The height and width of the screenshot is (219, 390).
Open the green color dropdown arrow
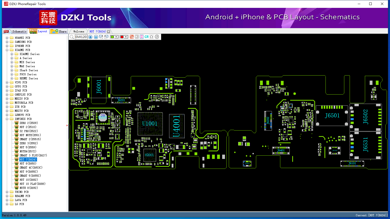(x=116, y=37)
